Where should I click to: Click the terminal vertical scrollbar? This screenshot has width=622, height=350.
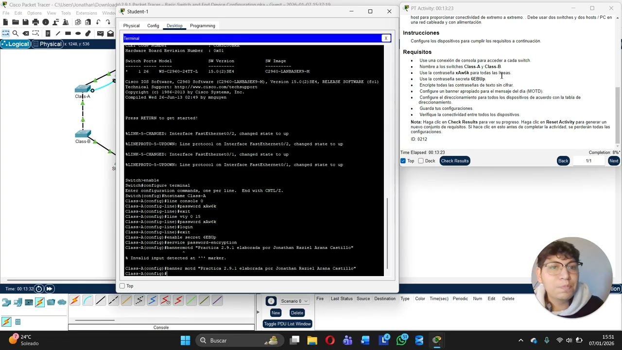(387, 233)
